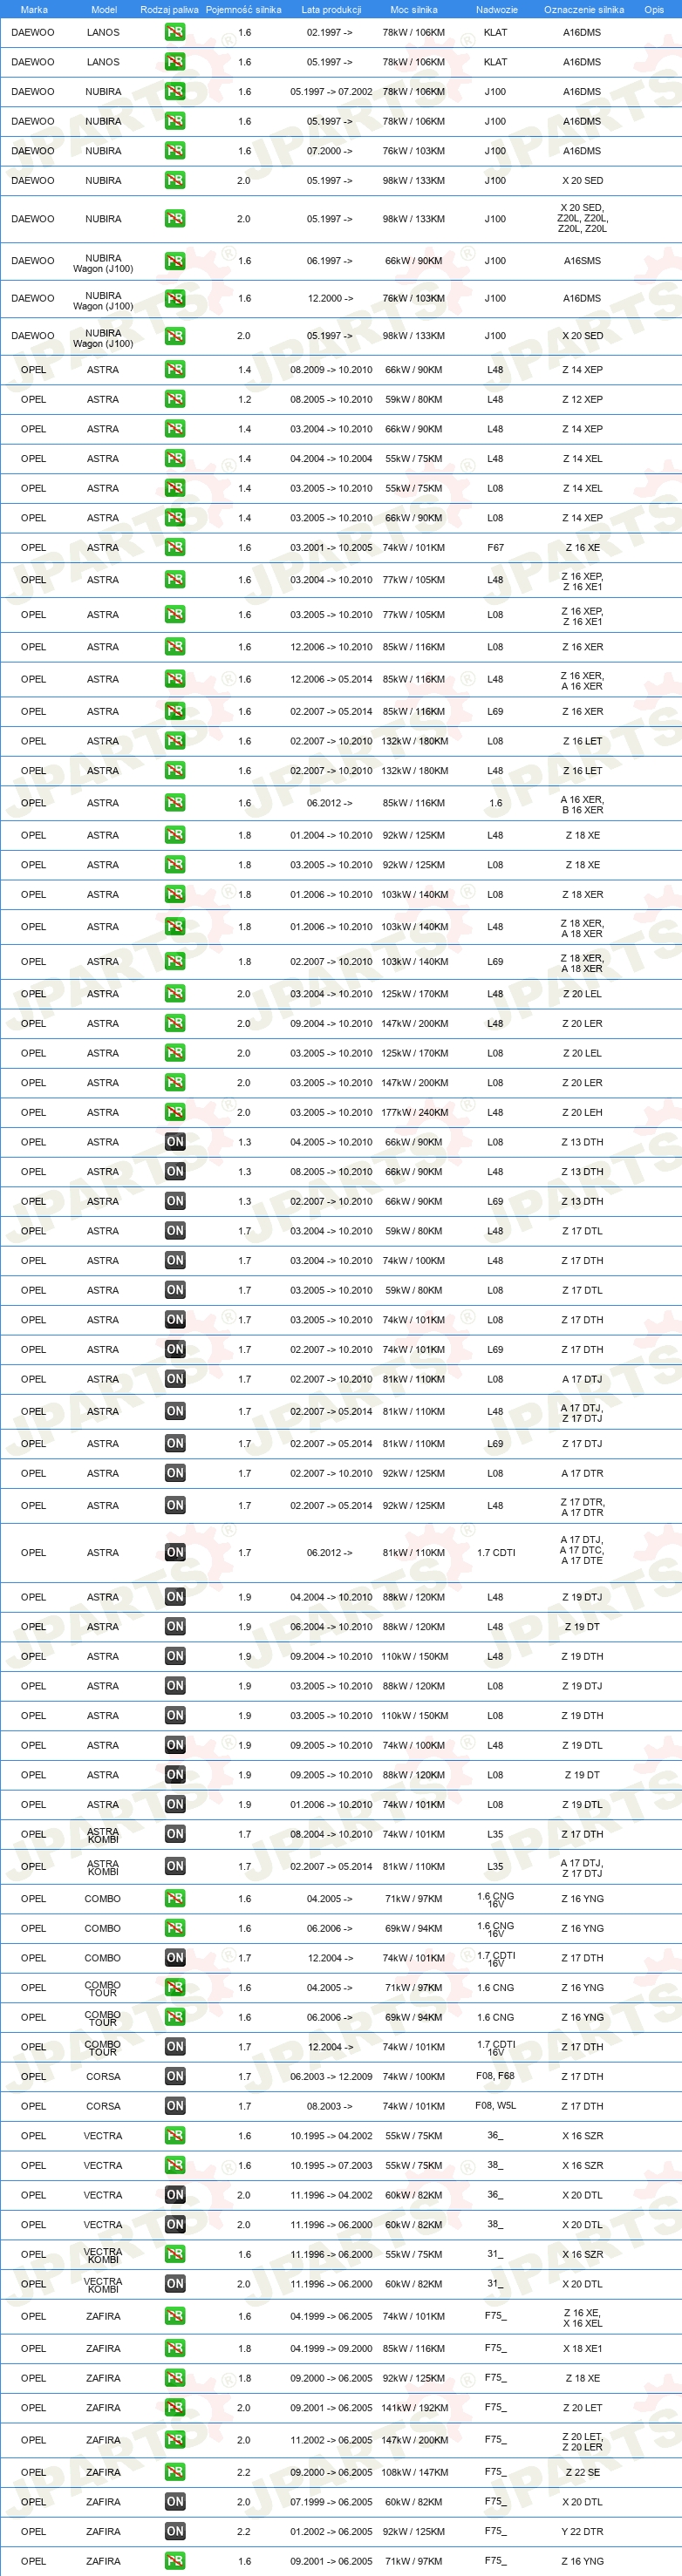Click the Lata produkcji column header
The width and height of the screenshot is (682, 2576).
331,9
